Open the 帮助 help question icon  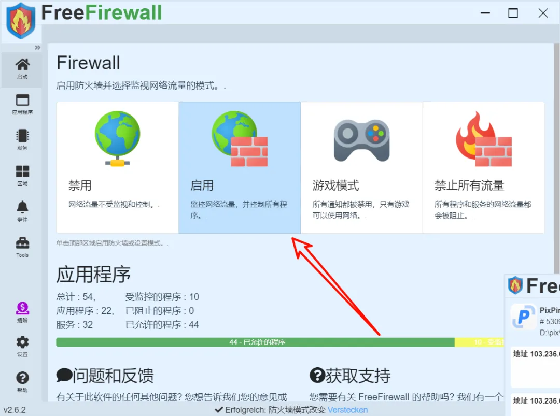(x=22, y=382)
